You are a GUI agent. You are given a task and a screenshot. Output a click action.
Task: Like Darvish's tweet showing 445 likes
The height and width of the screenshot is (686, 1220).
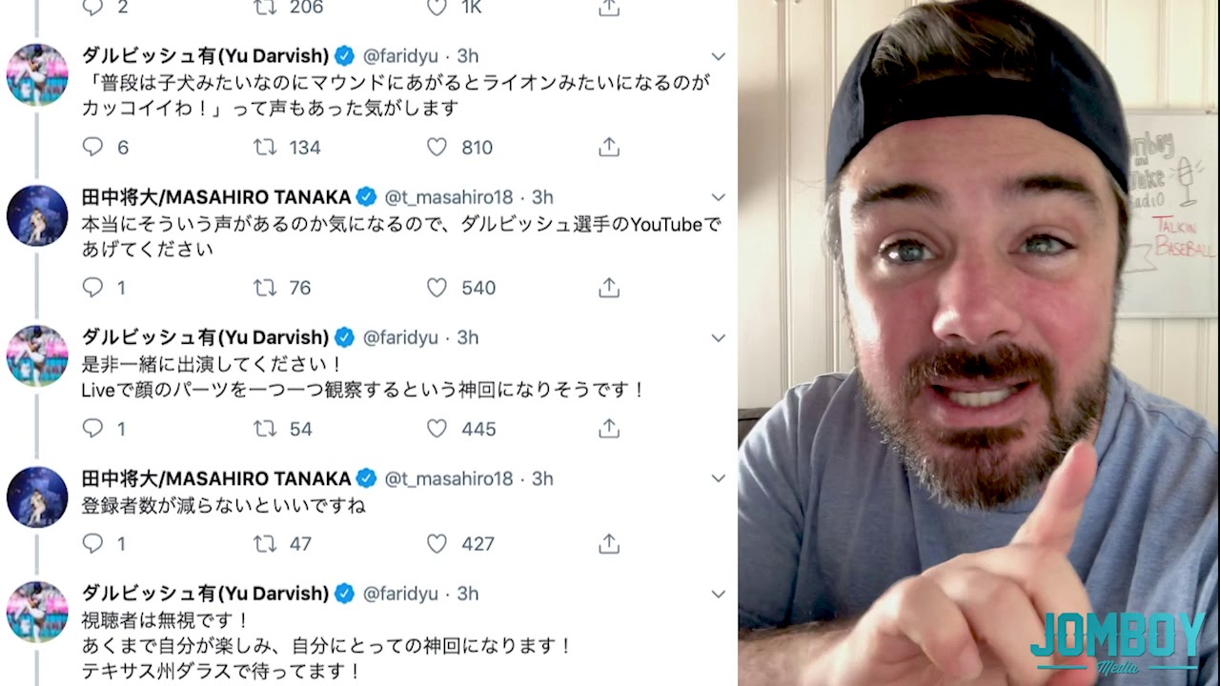(x=437, y=429)
